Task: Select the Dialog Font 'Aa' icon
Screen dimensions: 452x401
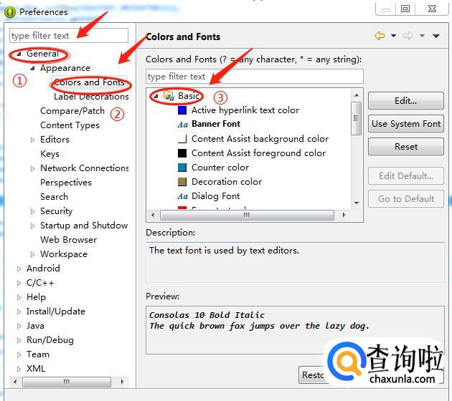Action: (182, 195)
